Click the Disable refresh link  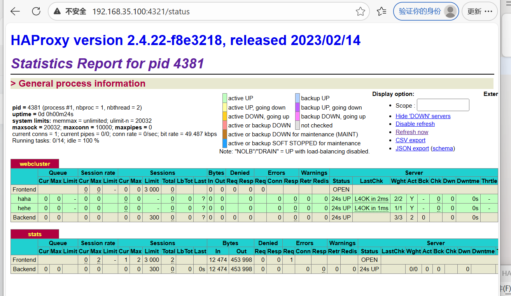[x=415, y=124]
